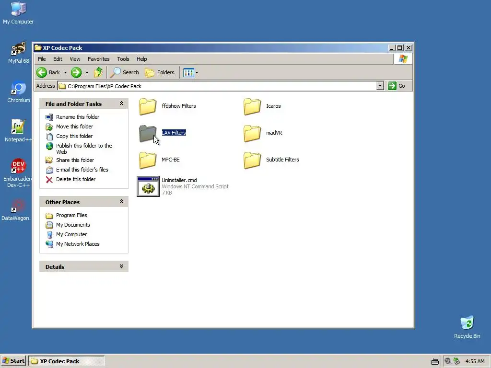Click Delete this folder link

(76, 179)
